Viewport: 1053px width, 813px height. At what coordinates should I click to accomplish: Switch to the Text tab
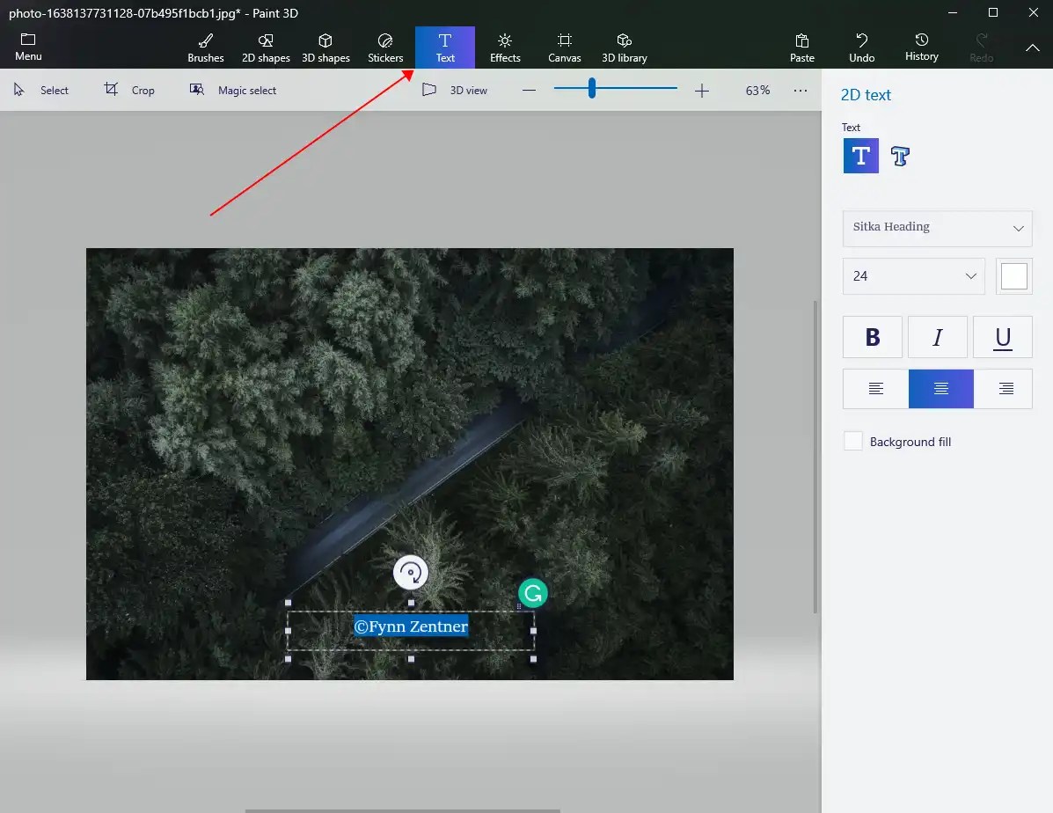(x=444, y=47)
